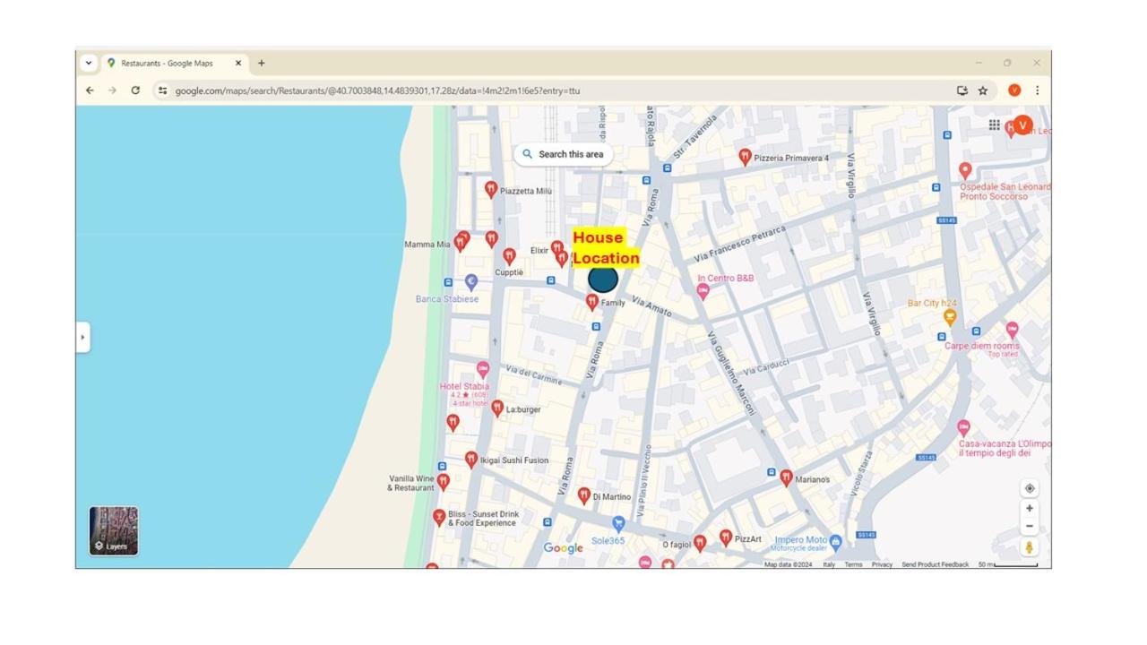Click the Elixir place label

(539, 251)
